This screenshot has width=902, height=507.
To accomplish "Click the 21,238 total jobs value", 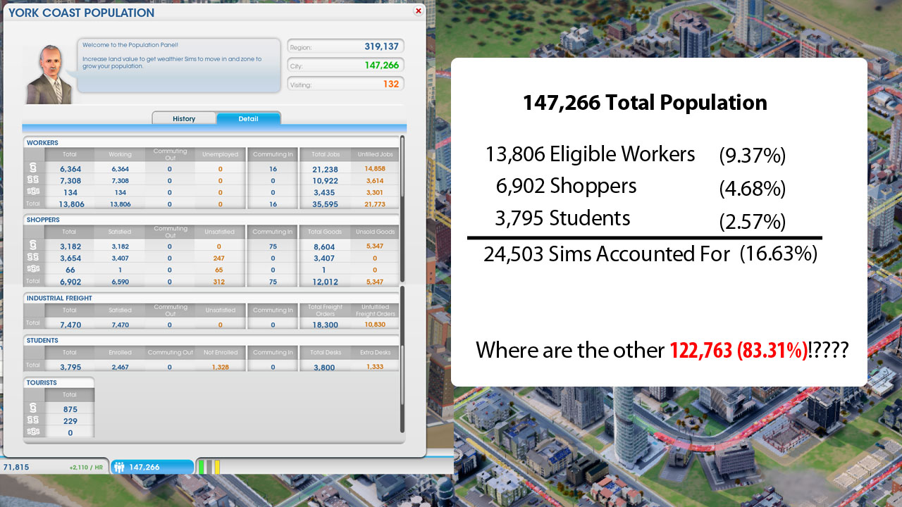I will pos(324,170).
